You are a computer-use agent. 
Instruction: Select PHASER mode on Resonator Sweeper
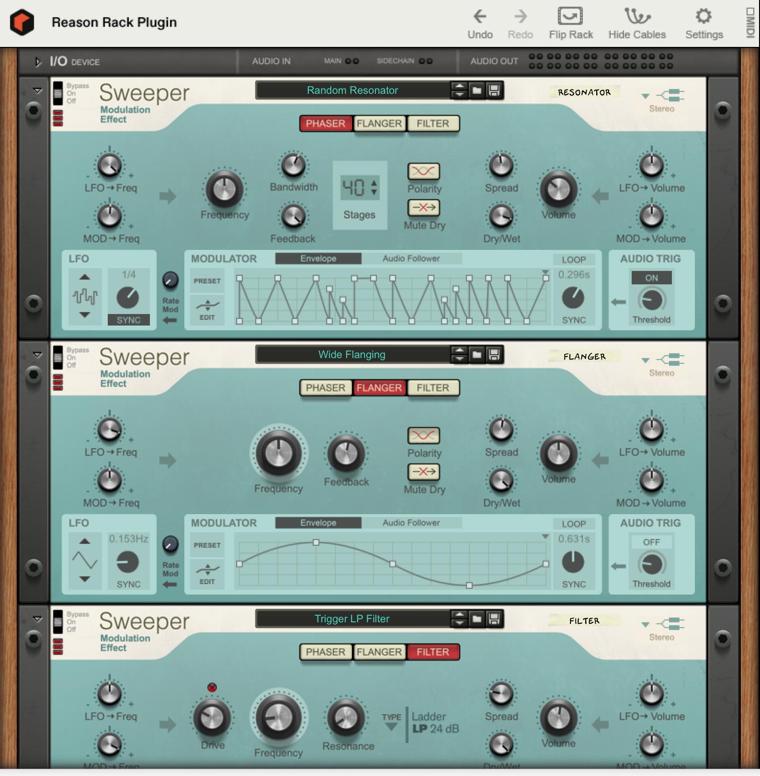coord(326,124)
